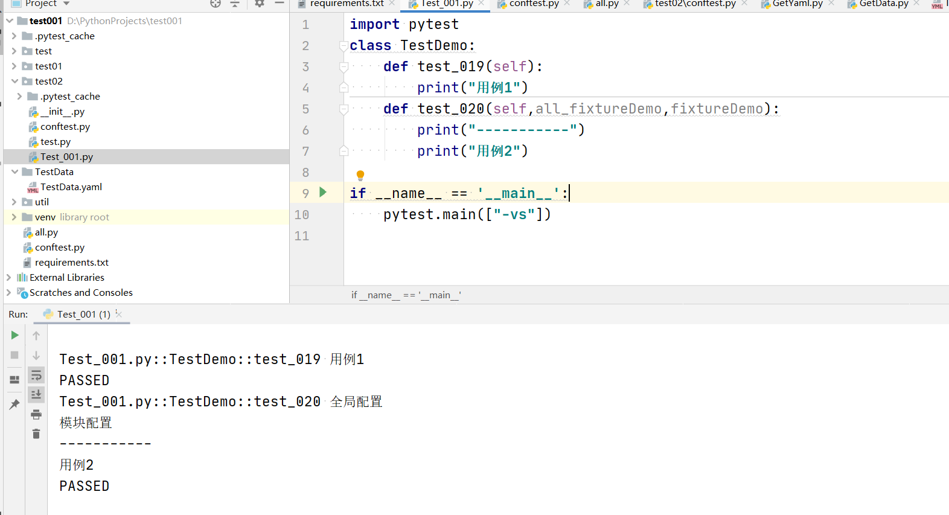Fold the TestDemo class at line 2

tap(343, 45)
